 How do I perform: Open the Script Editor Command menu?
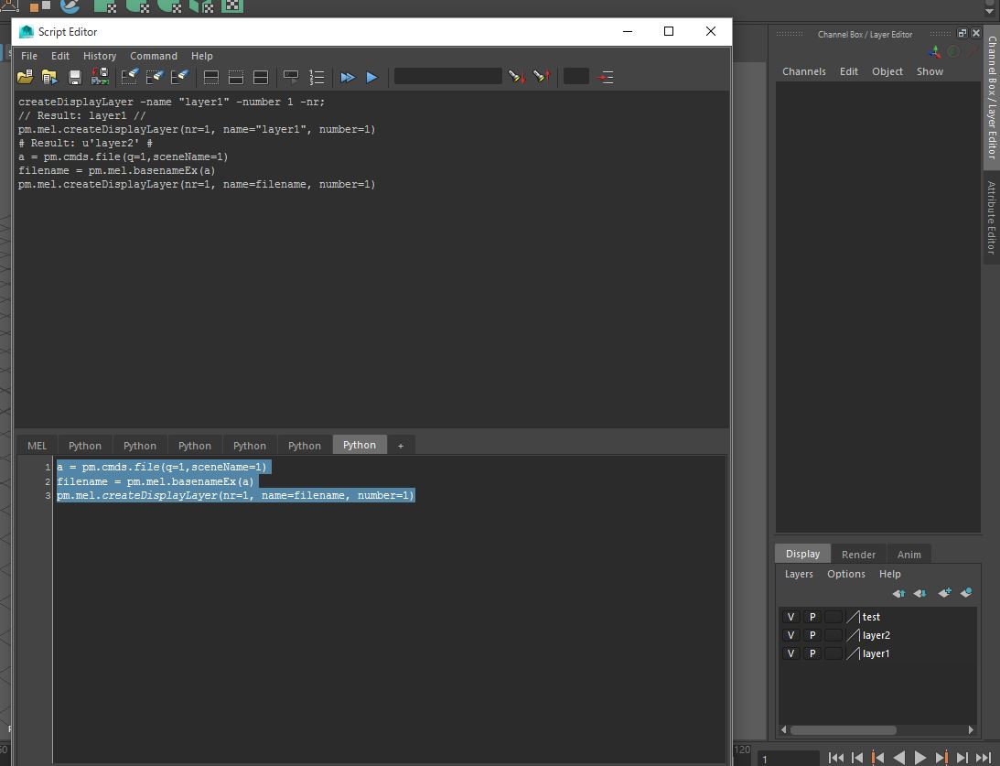154,56
